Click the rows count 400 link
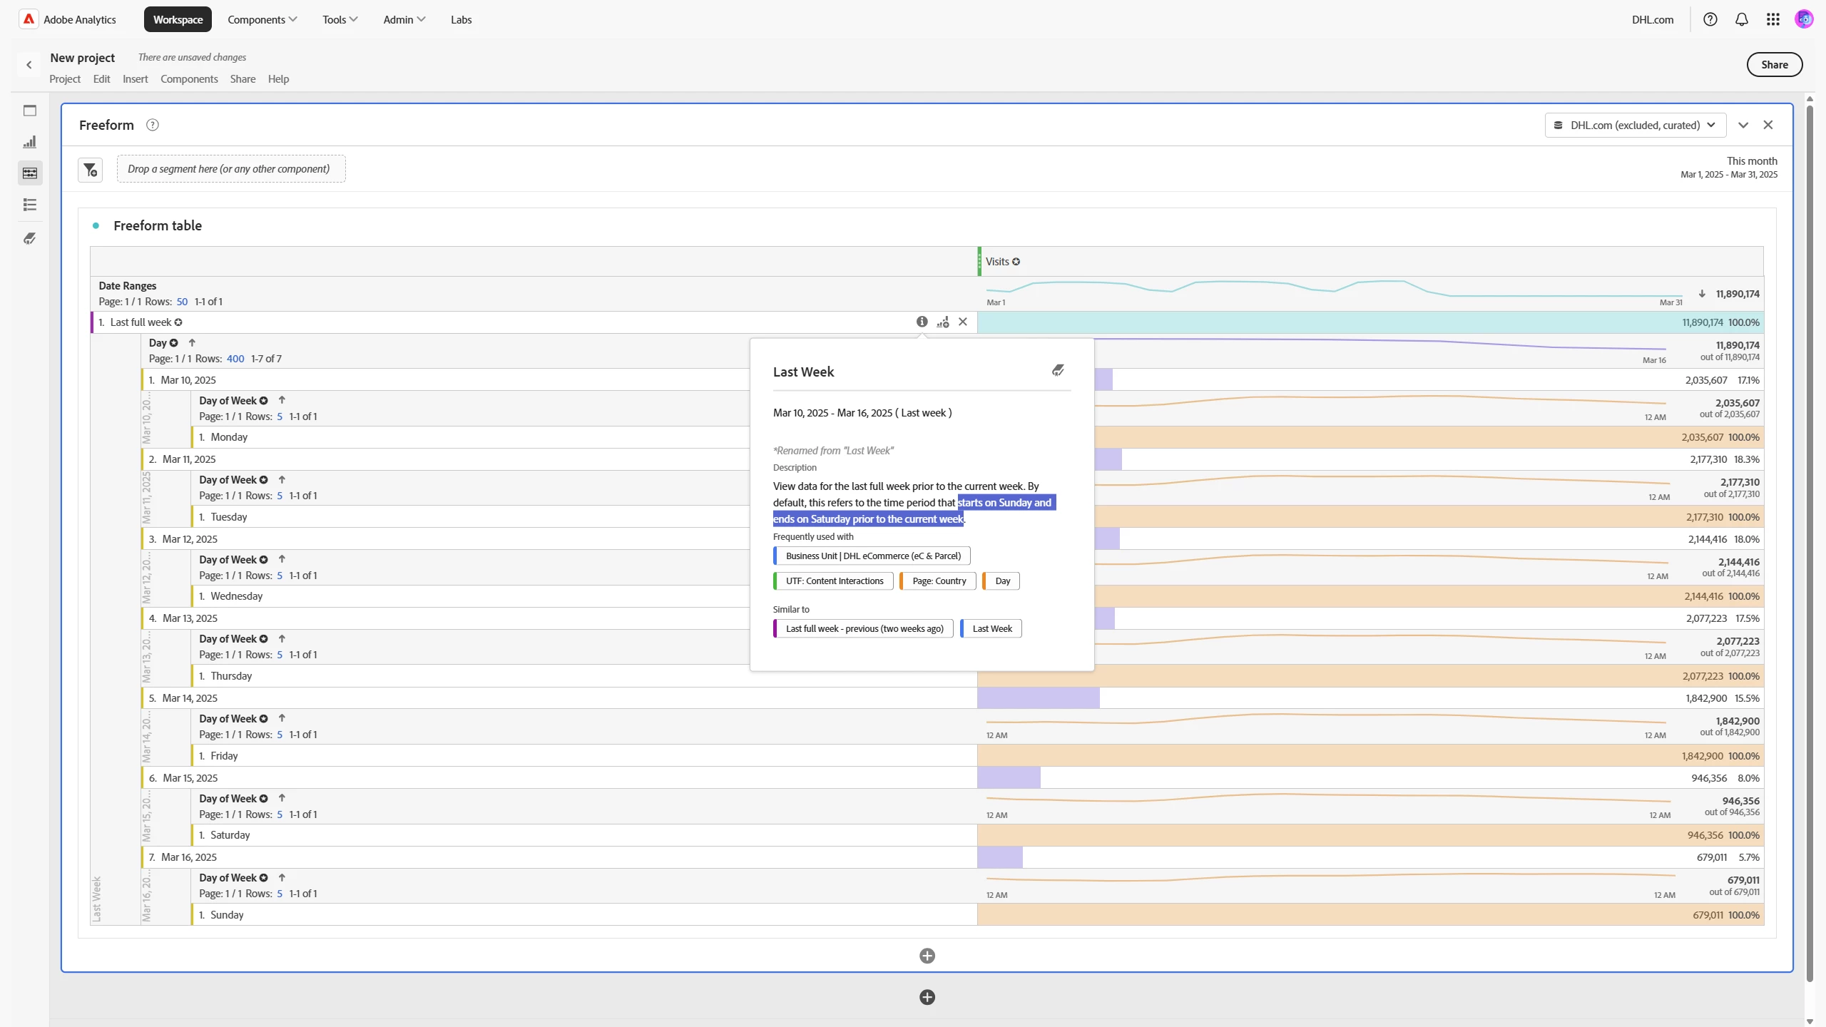Viewport: 1826px width, 1027px height. (x=235, y=359)
